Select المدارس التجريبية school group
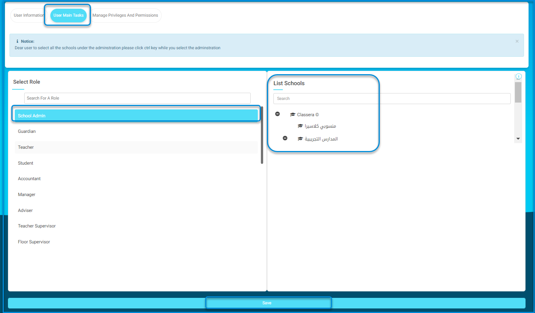 tap(321, 139)
